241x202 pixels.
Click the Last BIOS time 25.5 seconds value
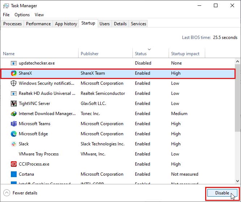coord(225,38)
